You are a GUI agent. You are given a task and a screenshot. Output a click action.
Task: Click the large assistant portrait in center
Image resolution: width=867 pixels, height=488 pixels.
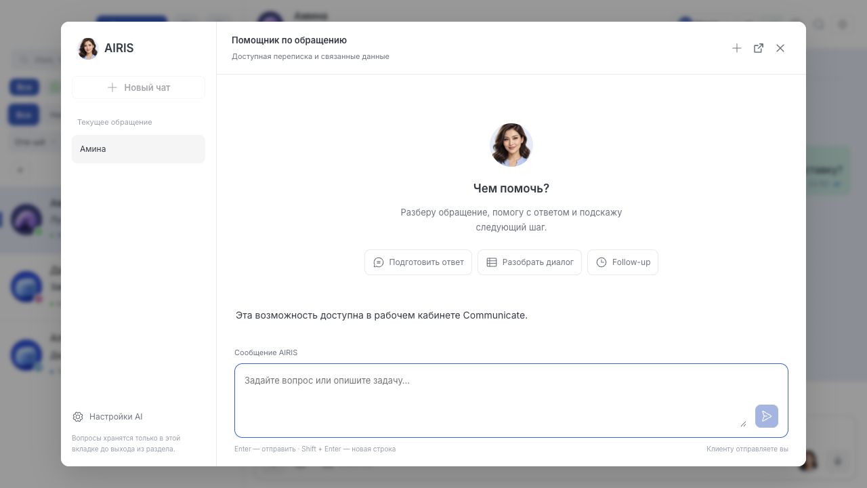511,145
